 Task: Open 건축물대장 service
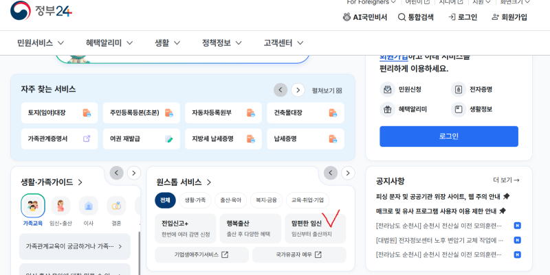click(305, 113)
